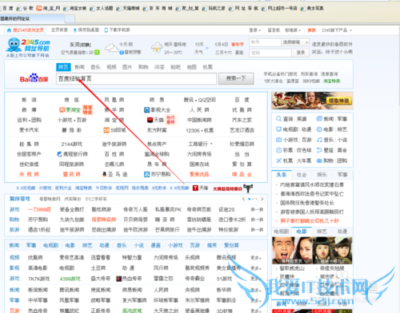This screenshot has height=313, width=400.
Task: Click the airplane icon beside 机票
Action: click(x=278, y=160)
